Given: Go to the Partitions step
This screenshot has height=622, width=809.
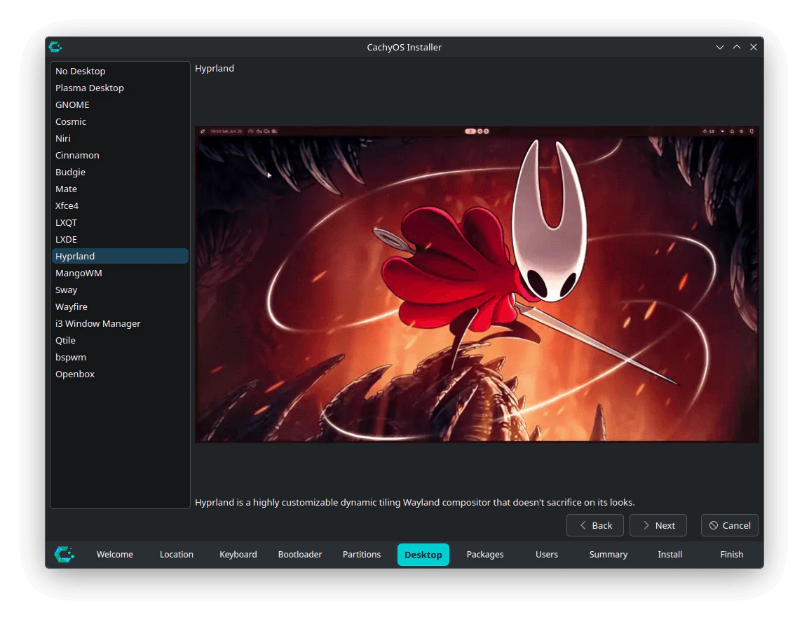Looking at the screenshot, I should 362,555.
